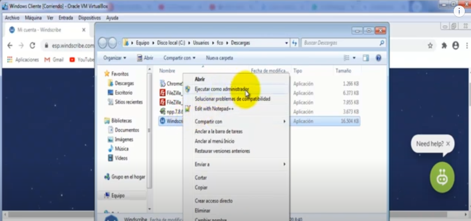Select Descargas under Favoritos
The image size is (471, 221).
click(x=121, y=83)
